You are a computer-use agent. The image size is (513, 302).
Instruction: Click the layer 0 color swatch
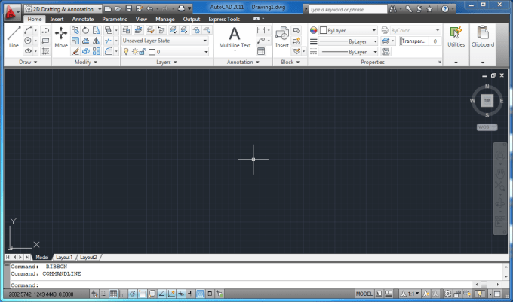click(x=152, y=52)
